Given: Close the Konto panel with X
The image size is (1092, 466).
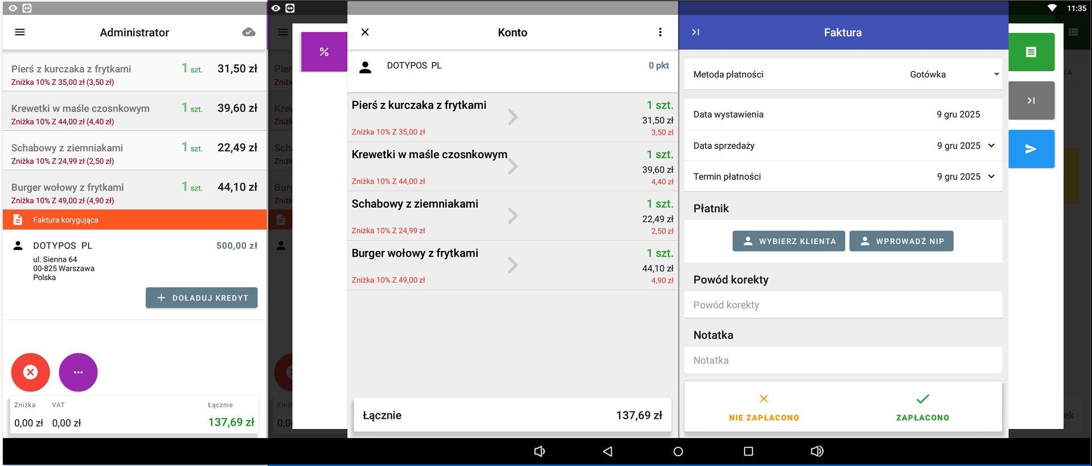Looking at the screenshot, I should coord(365,32).
